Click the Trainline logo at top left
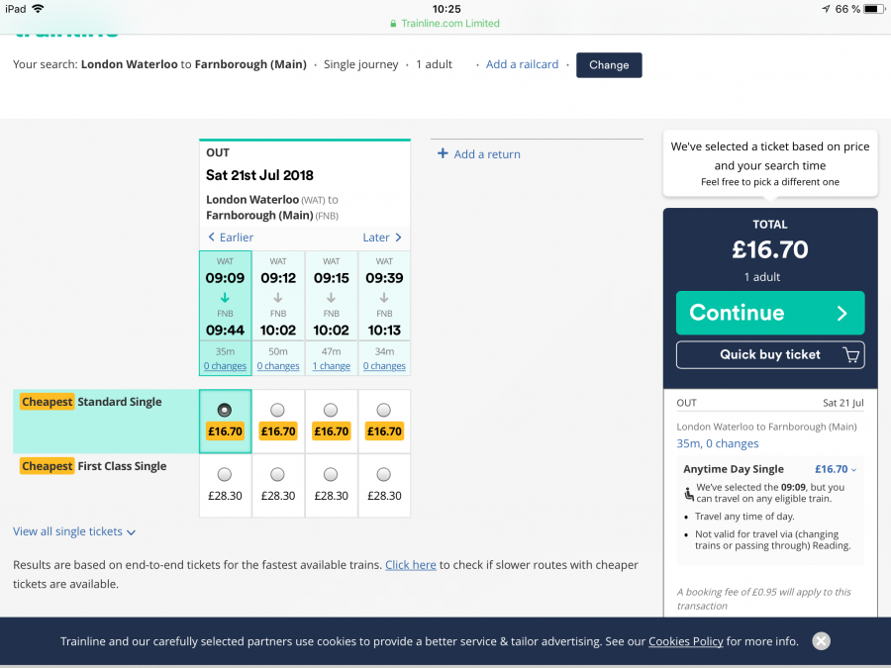The height and width of the screenshot is (668, 891). 65,30
